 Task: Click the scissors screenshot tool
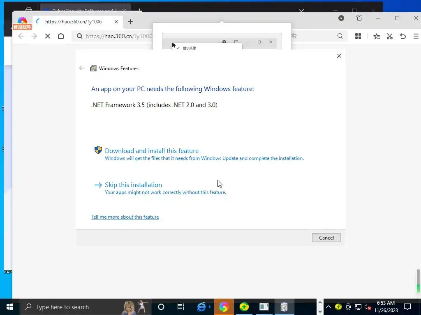point(390,36)
